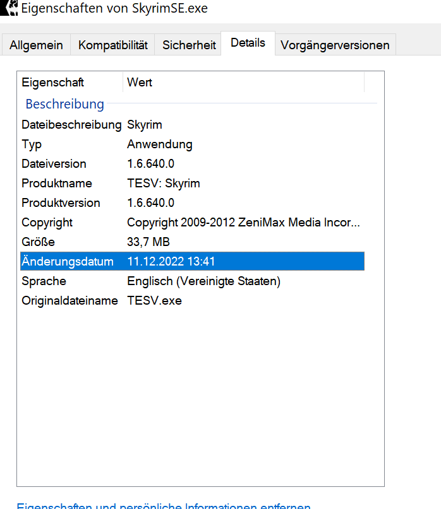Collapse the Beschreibung group header
The height and width of the screenshot is (509, 441).
(64, 104)
